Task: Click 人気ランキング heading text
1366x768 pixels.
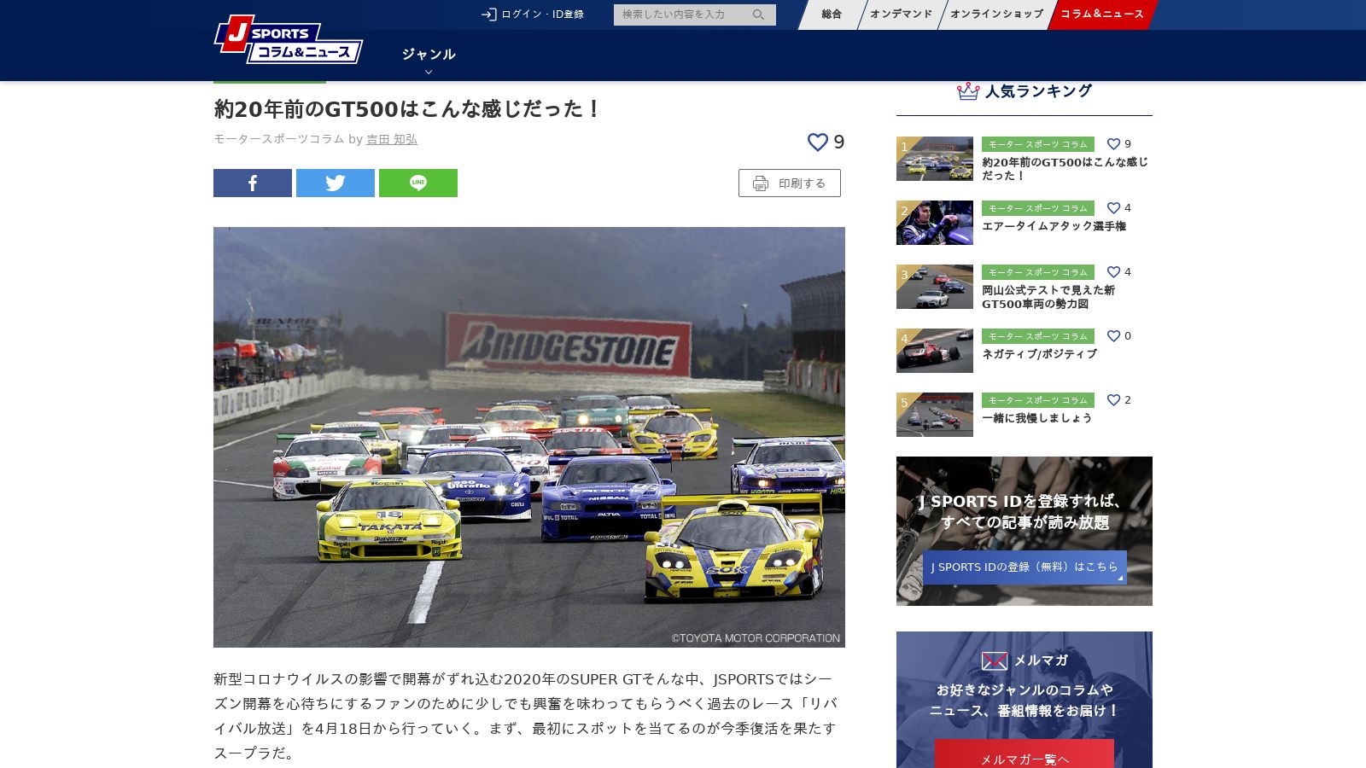Action: pos(1039,91)
